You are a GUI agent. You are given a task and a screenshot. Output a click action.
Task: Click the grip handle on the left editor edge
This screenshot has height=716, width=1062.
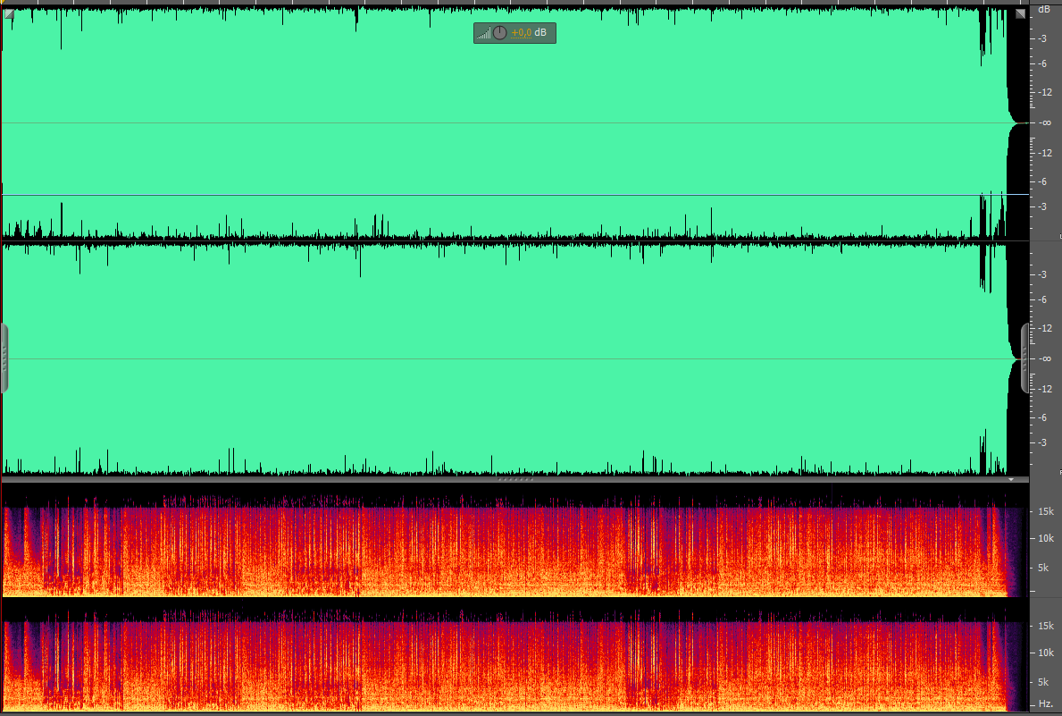4,358
